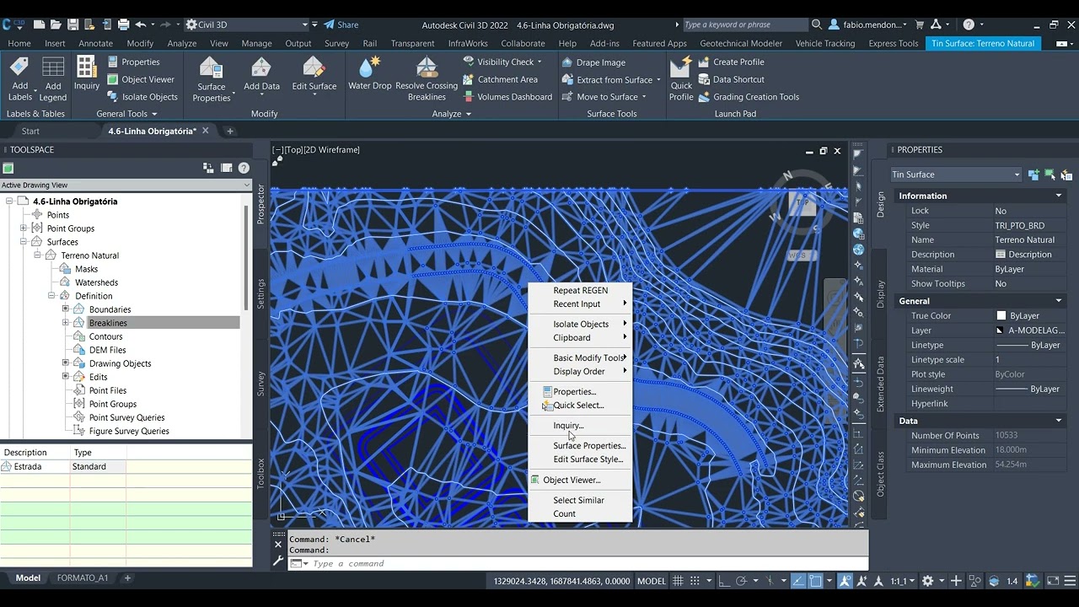
Task: Choose Inquiry... from the context menu
Action: point(568,426)
